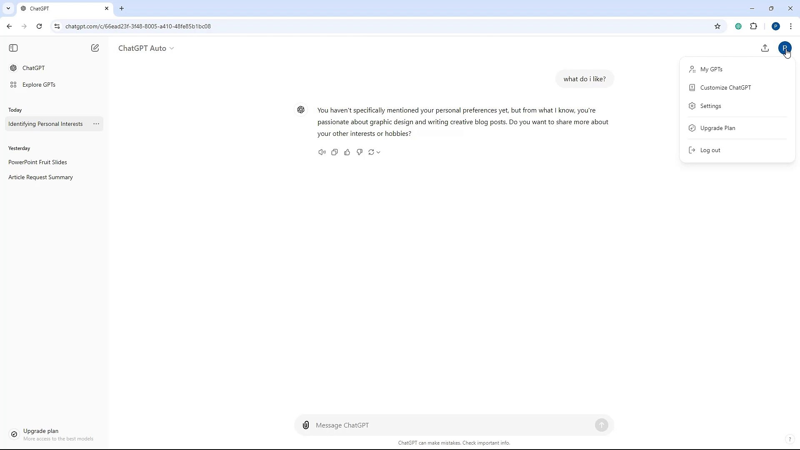Choose Log out from the account menu
The width and height of the screenshot is (800, 450).
pyautogui.click(x=710, y=150)
